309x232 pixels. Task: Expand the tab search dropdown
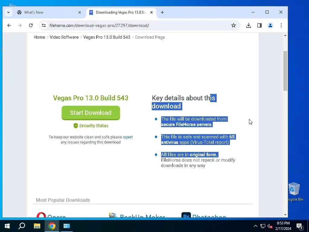tap(8, 12)
